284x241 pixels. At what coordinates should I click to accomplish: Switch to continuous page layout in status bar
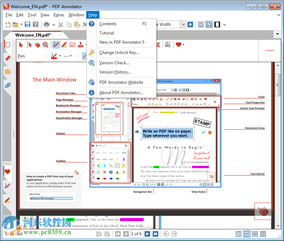pyautogui.click(x=246, y=234)
